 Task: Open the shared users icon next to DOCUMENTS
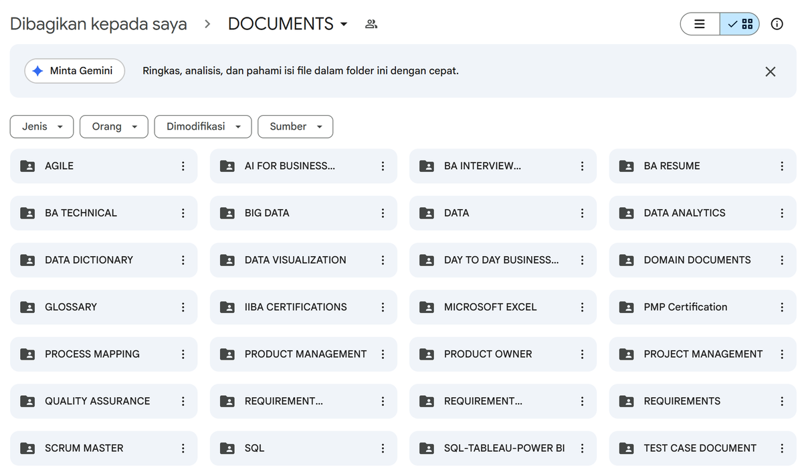pyautogui.click(x=371, y=24)
